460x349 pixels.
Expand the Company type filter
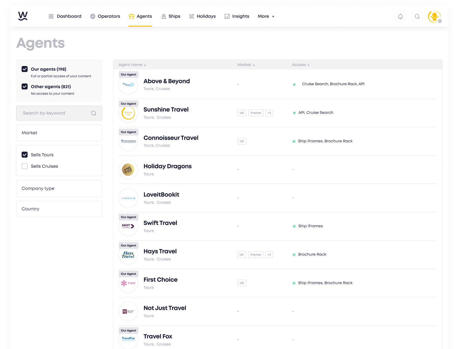pyautogui.click(x=59, y=188)
